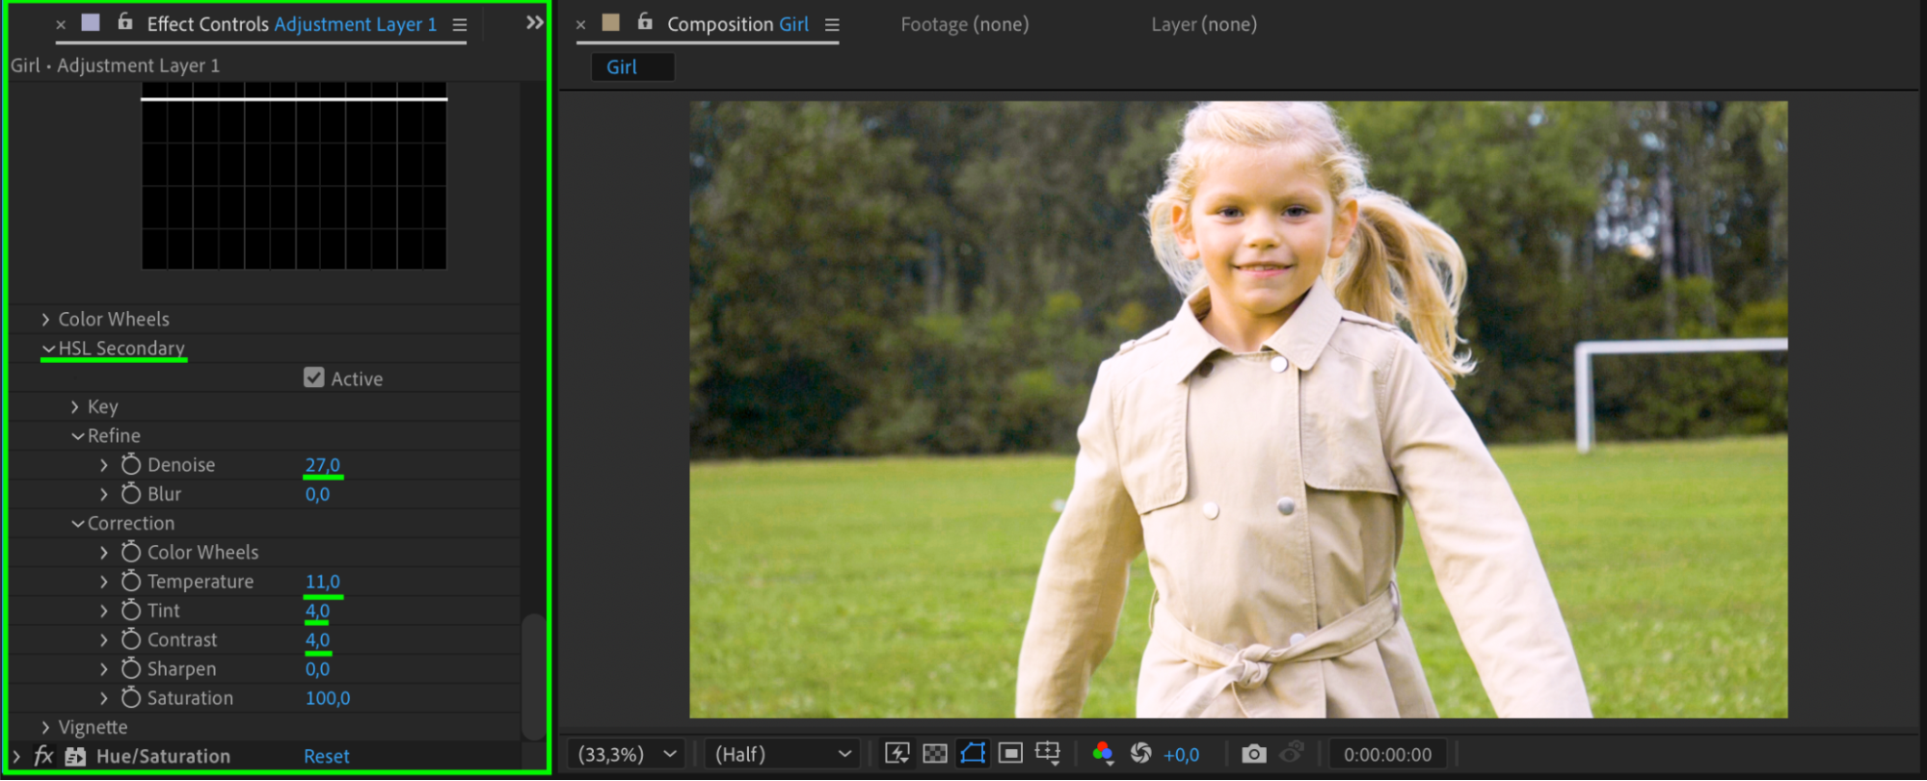Toggle the lock on Effect Controls panel
1927x781 pixels.
(125, 22)
